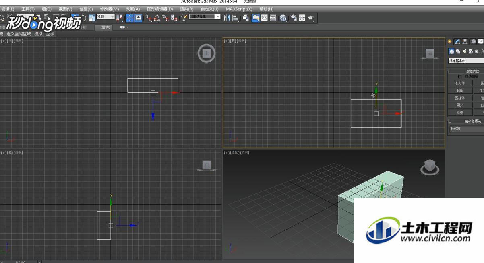The height and width of the screenshot is (263, 484).
Task: Open the 修改器(M) menu
Action: 110,9
